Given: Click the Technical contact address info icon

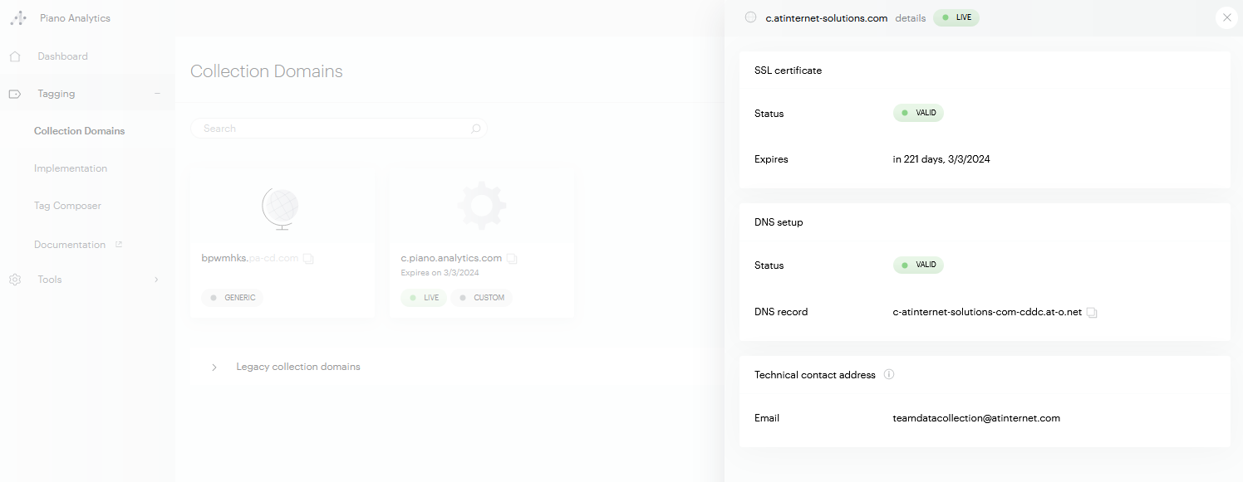Looking at the screenshot, I should point(888,375).
